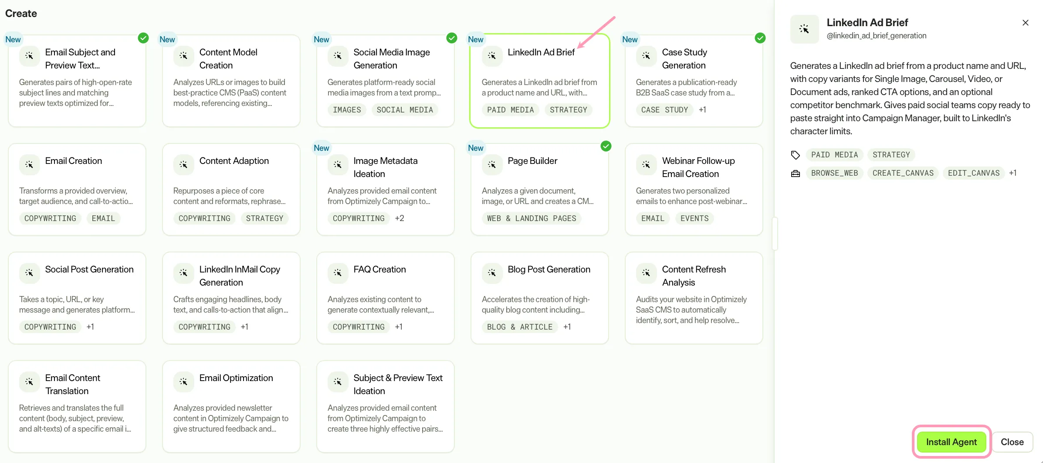
Task: Open the Page Builder card
Action: point(540,190)
